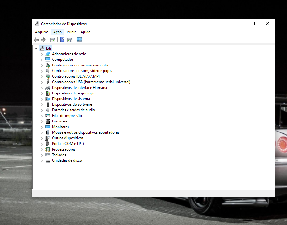Toggle the action pane toolbar icon
287x225 pixels.
[x=70, y=40]
